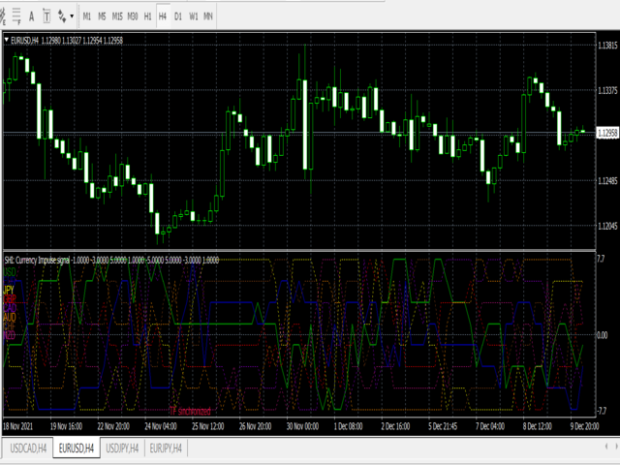
Task: Select the M15 timeframe button
Action: [x=117, y=16]
